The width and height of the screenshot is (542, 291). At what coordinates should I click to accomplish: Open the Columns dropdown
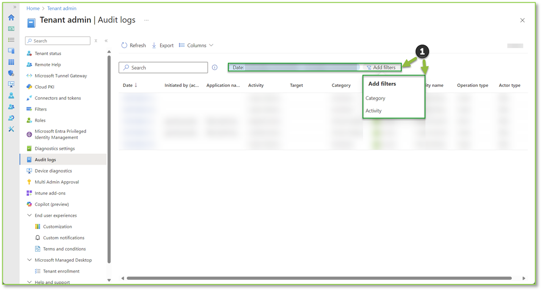point(196,45)
